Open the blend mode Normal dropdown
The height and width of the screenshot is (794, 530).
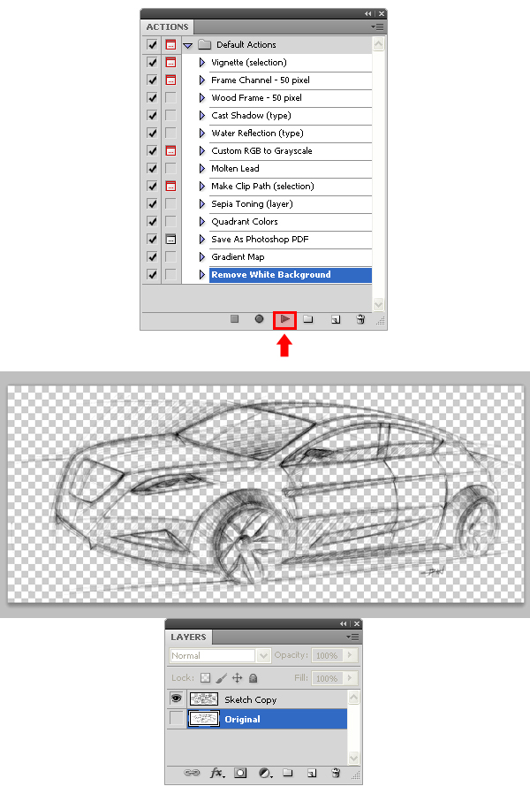(x=263, y=655)
